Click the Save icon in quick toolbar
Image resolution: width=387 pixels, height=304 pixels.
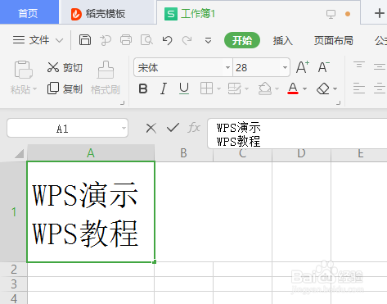pos(85,40)
